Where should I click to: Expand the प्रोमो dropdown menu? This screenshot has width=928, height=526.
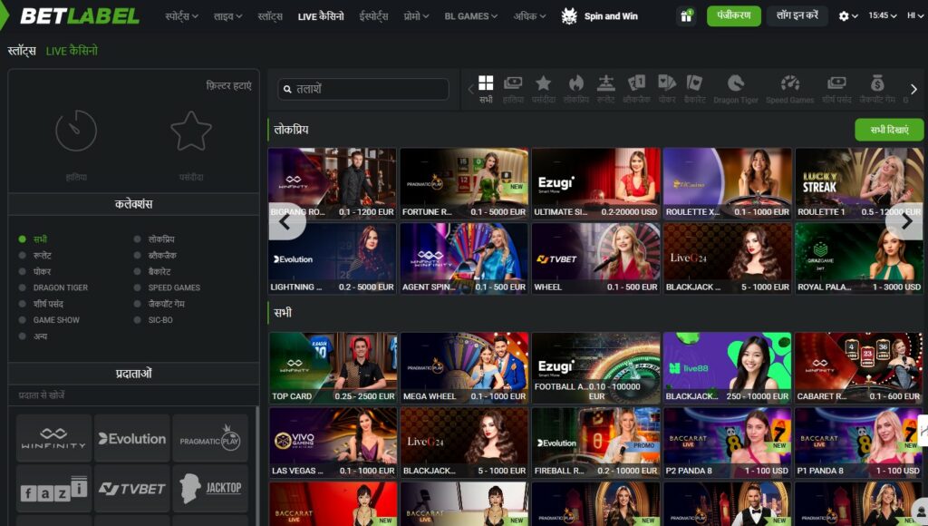point(416,16)
